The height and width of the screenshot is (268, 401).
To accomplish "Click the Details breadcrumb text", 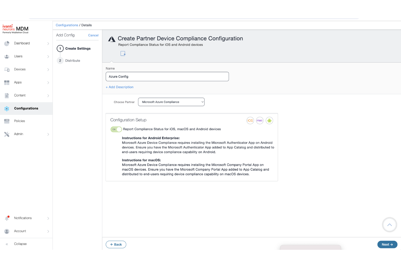I will click(86, 25).
